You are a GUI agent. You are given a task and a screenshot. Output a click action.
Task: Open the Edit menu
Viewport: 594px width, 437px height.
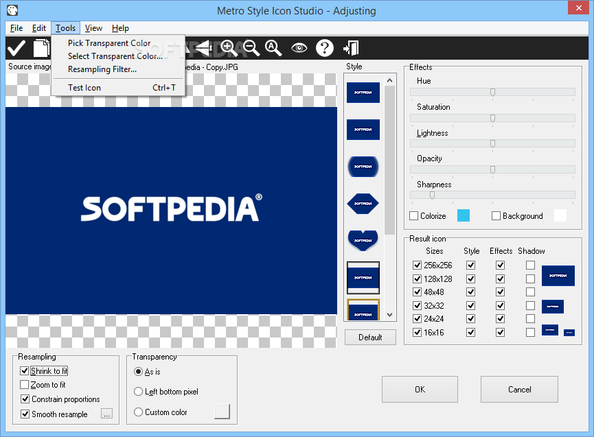[x=38, y=28]
